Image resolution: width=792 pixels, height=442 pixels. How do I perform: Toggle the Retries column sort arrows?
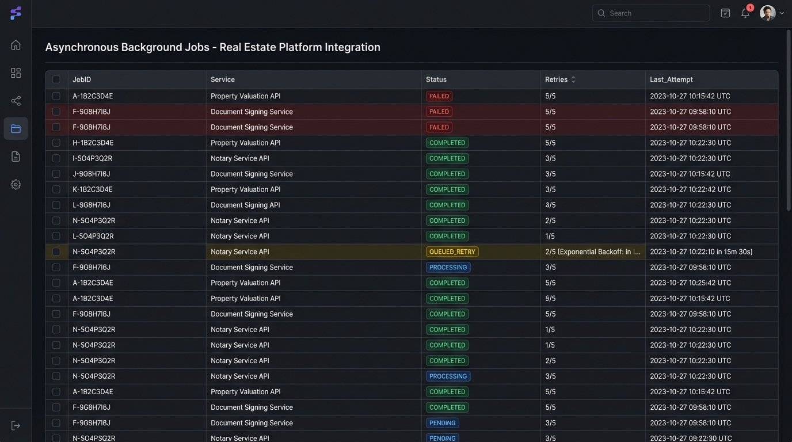click(x=573, y=78)
